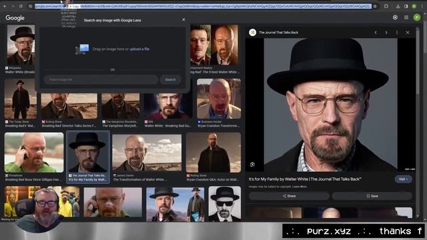Screen dimensions: 427x240
Task: Open Google account avatar
Action: pyautogui.click(x=416, y=18)
